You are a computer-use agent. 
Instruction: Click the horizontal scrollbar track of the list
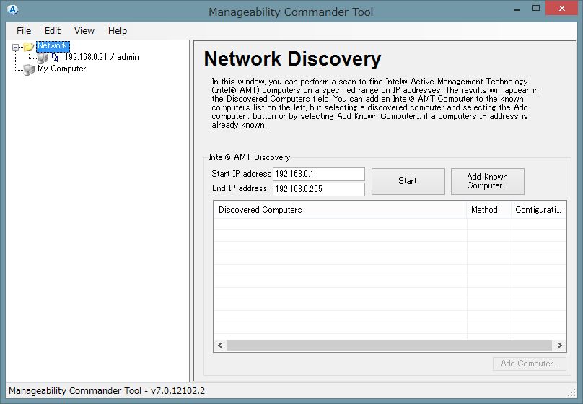tap(390, 346)
